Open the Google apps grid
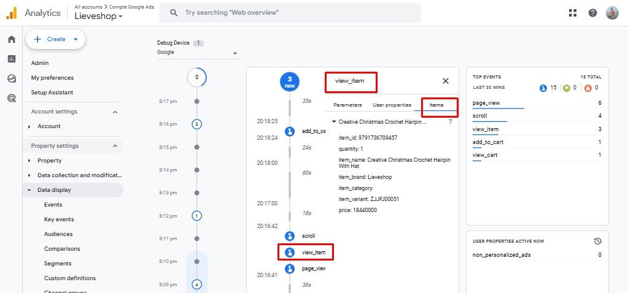 coord(573,13)
